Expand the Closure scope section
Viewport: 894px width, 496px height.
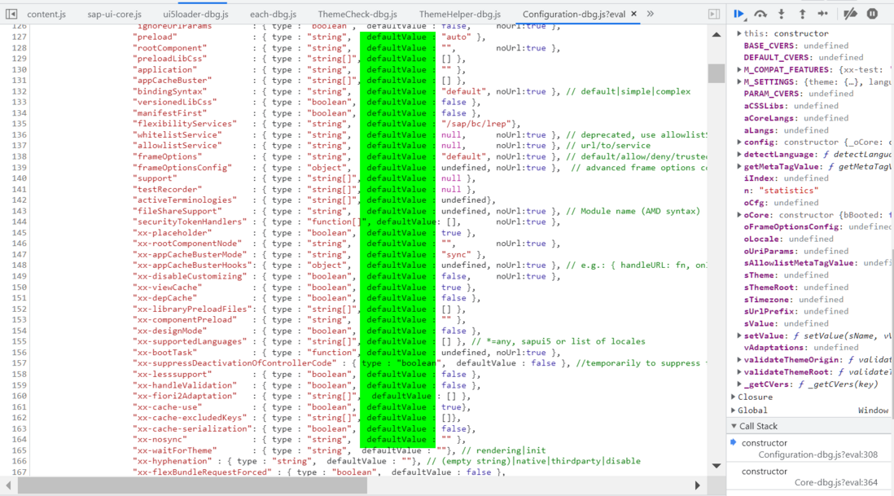pyautogui.click(x=734, y=397)
